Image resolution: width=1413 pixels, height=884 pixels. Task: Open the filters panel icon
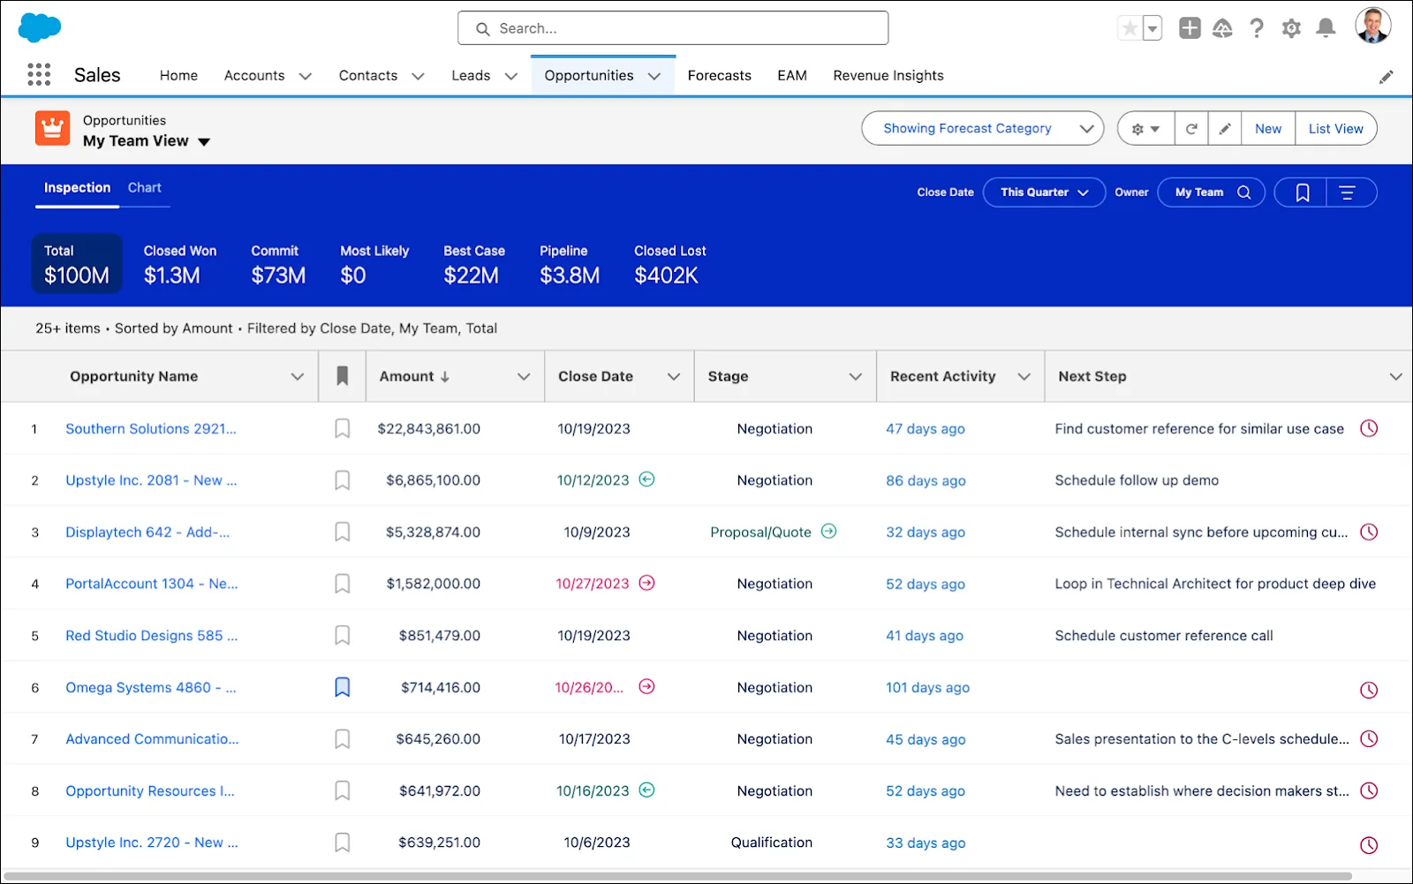click(x=1348, y=193)
